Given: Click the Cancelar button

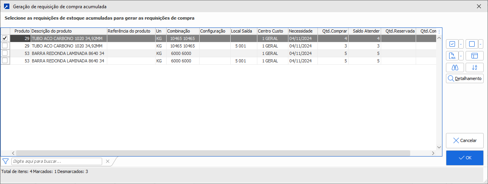Looking at the screenshot, I should click(464, 140).
